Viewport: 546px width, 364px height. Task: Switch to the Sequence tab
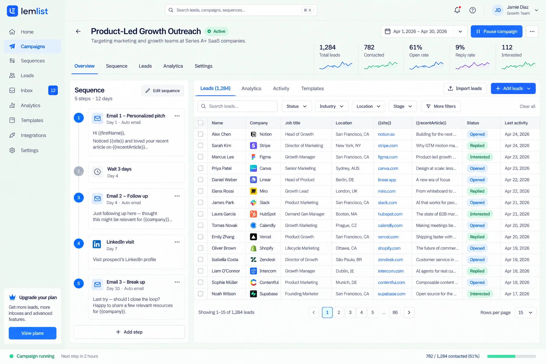[x=116, y=66]
